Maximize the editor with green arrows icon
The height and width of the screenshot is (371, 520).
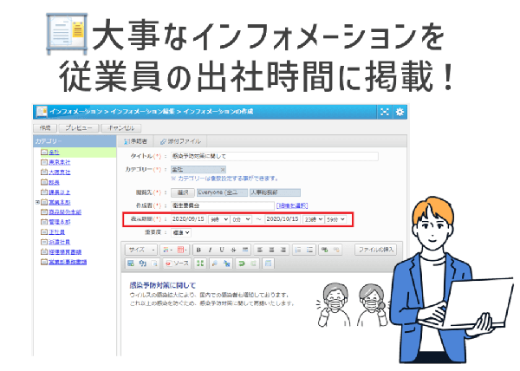point(200,264)
